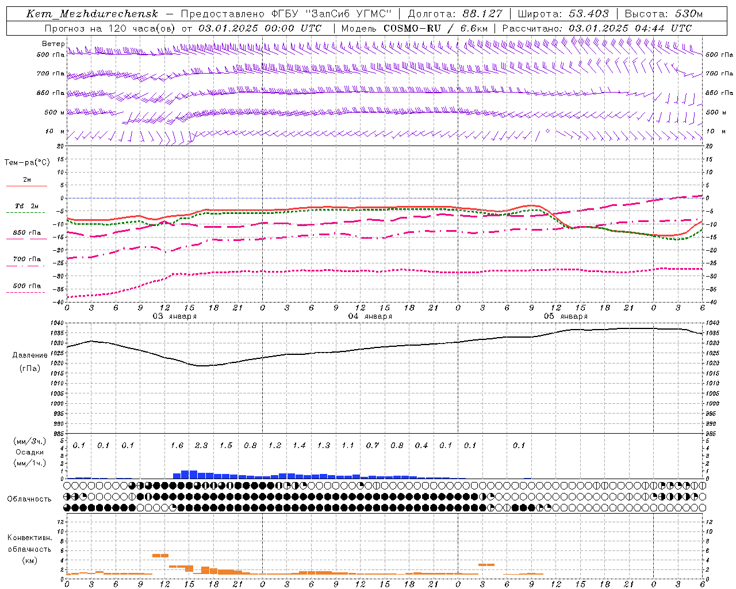This screenshot has height=589, width=736.
Task: Click the "03 января" date label
Action: pos(174,316)
